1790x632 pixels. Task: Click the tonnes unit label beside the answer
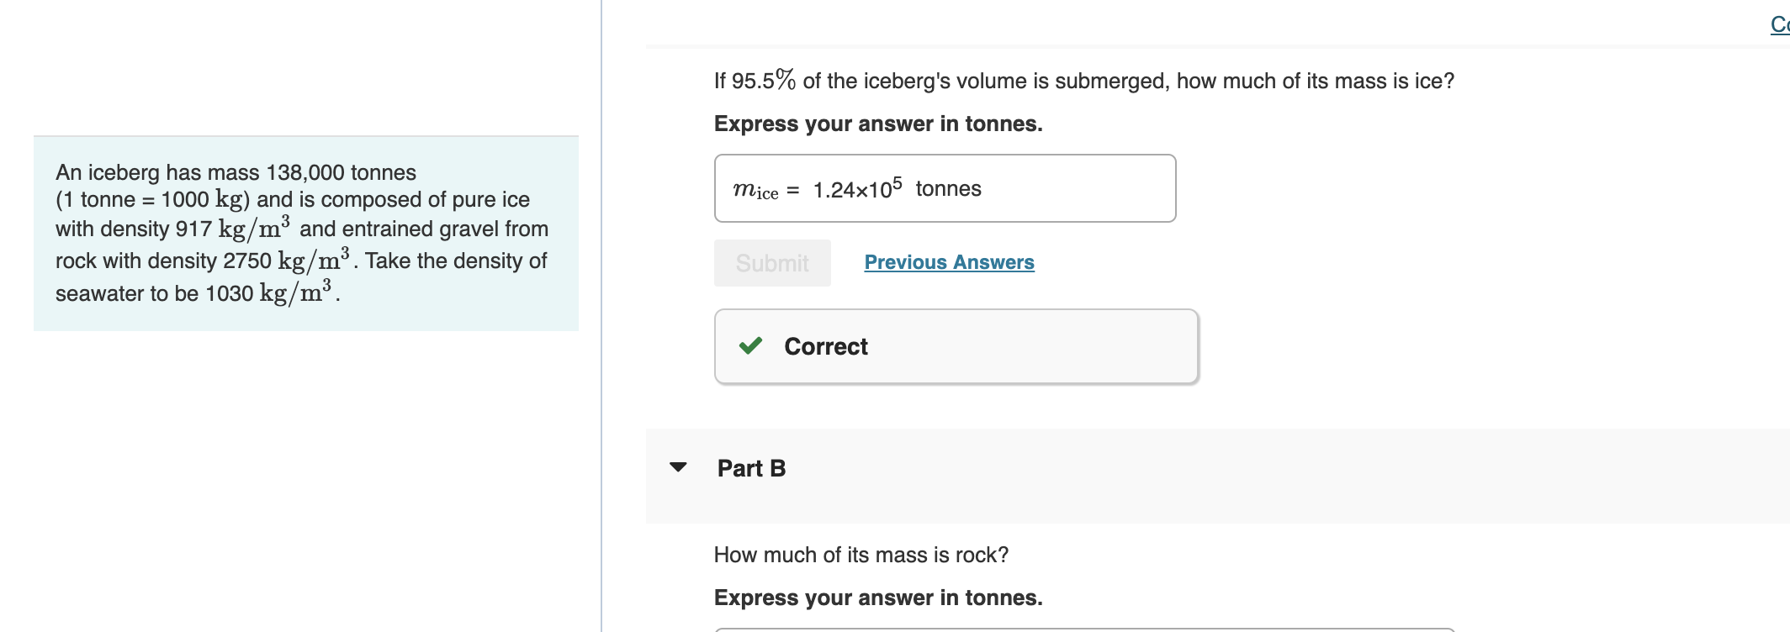pyautogui.click(x=950, y=187)
